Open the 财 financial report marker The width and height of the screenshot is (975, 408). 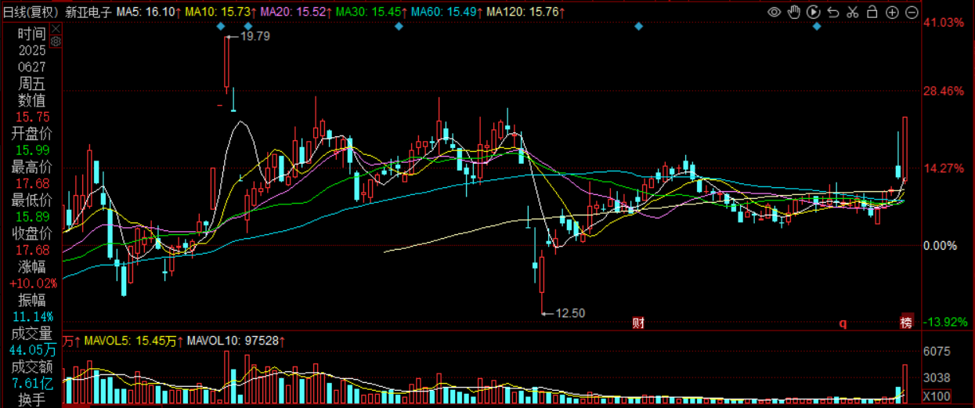638,323
